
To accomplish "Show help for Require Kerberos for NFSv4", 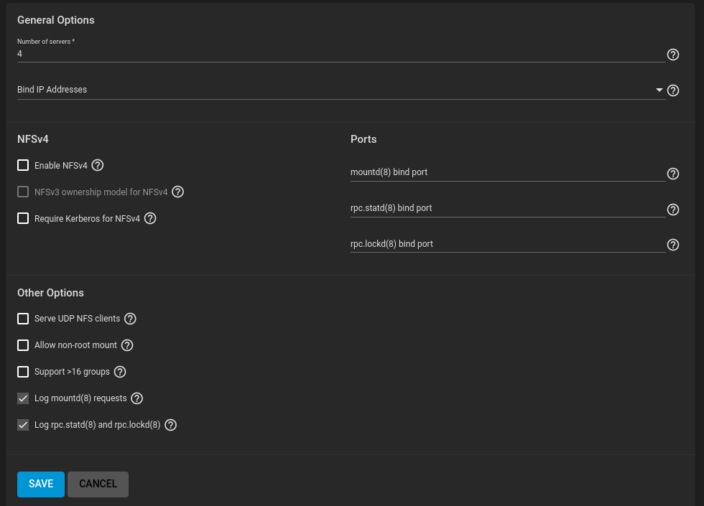I will point(150,218).
